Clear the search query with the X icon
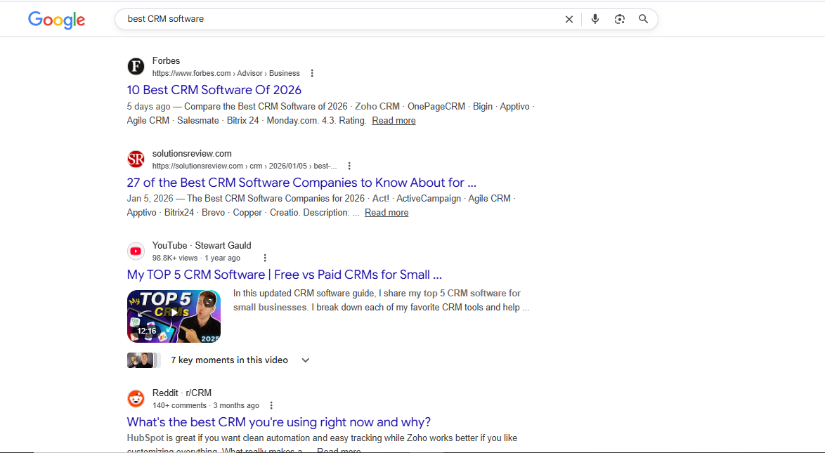The image size is (825, 453). pos(569,19)
